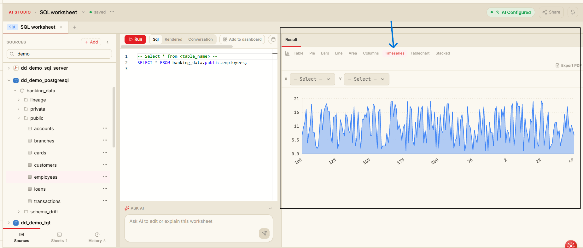The image size is (583, 248).
Task: Click the dd_demo_postgresql database icon
Action: [16, 80]
